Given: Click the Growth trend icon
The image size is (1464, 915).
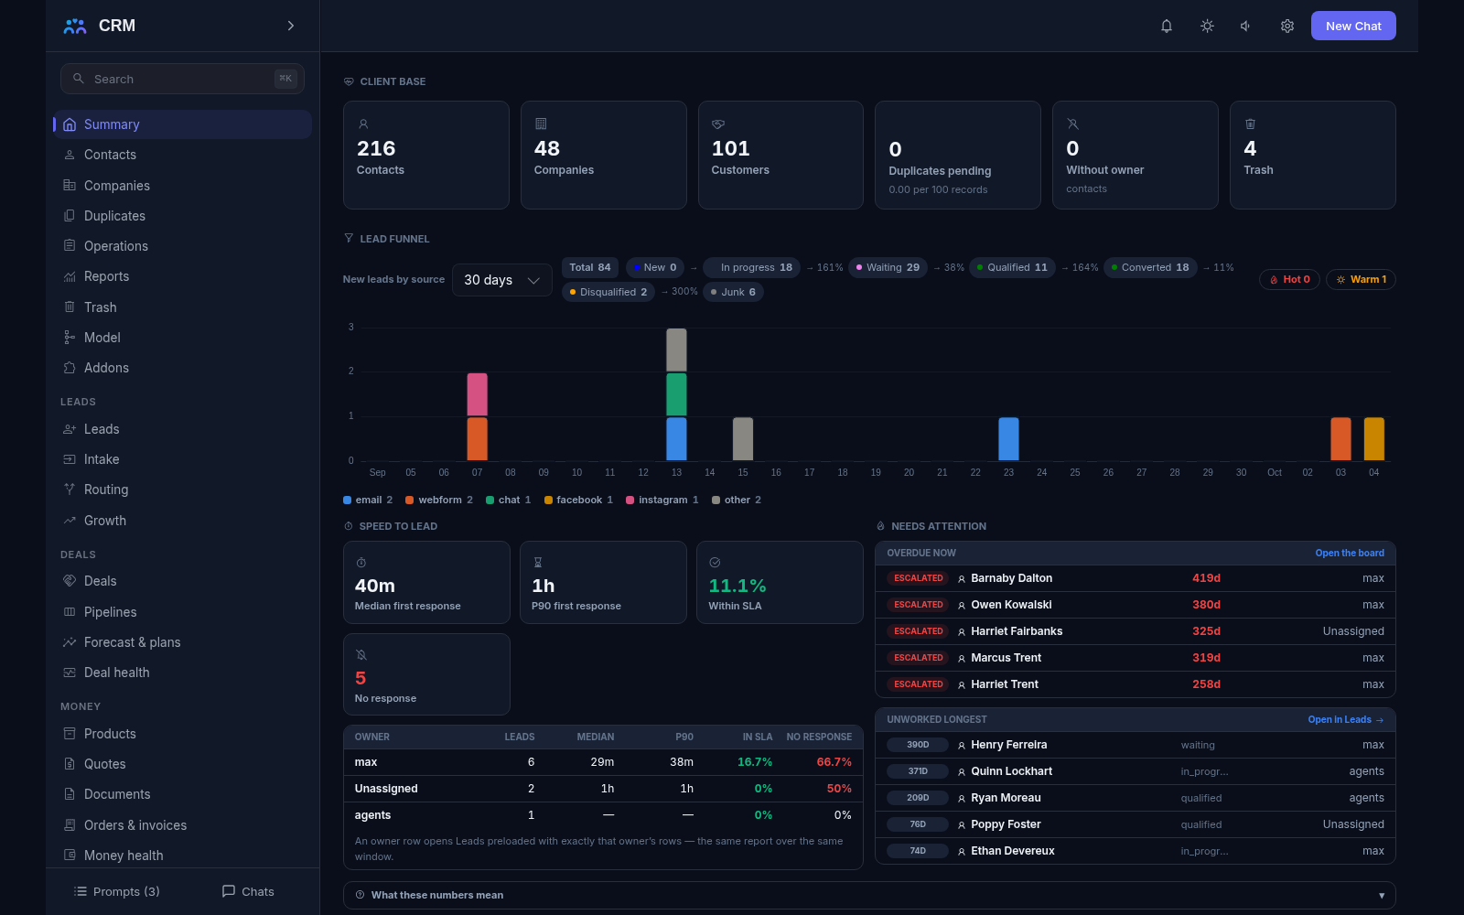Looking at the screenshot, I should tap(70, 521).
